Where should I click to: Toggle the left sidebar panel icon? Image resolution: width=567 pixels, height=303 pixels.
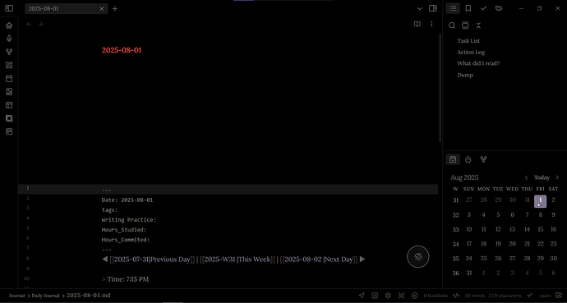[9, 8]
